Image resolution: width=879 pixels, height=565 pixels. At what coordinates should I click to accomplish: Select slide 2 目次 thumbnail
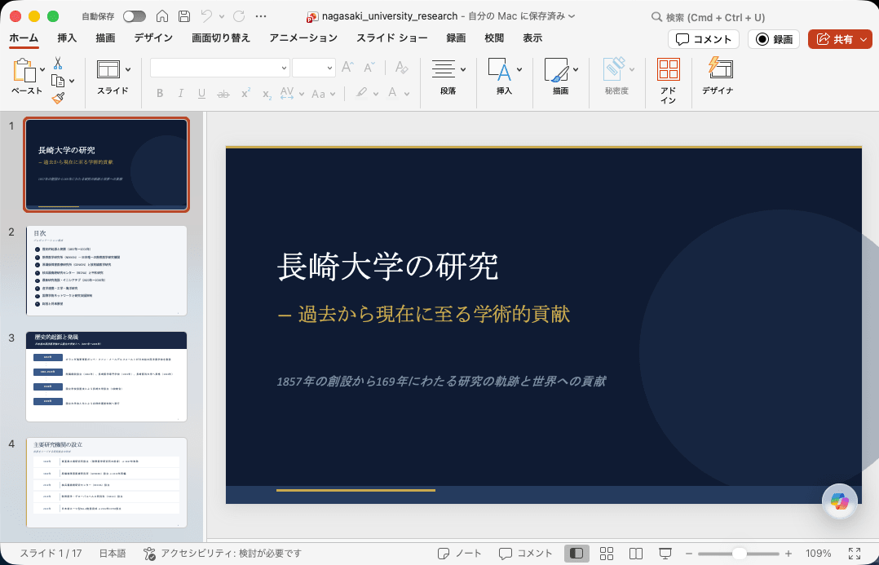coord(107,271)
